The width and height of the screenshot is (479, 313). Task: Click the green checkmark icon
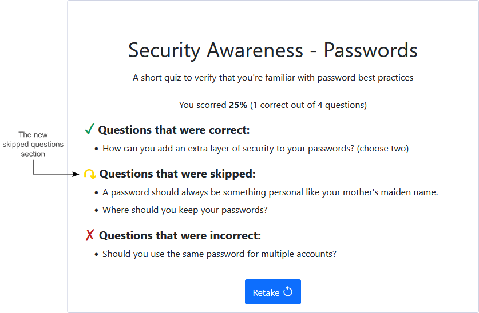89,130
